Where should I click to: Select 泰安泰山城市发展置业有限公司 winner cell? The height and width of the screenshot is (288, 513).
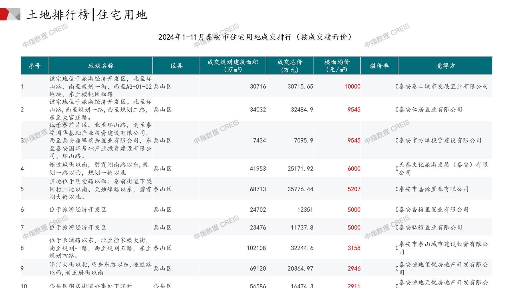[x=443, y=86]
